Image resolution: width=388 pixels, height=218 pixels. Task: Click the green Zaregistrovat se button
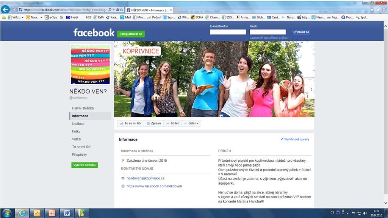[x=131, y=34]
